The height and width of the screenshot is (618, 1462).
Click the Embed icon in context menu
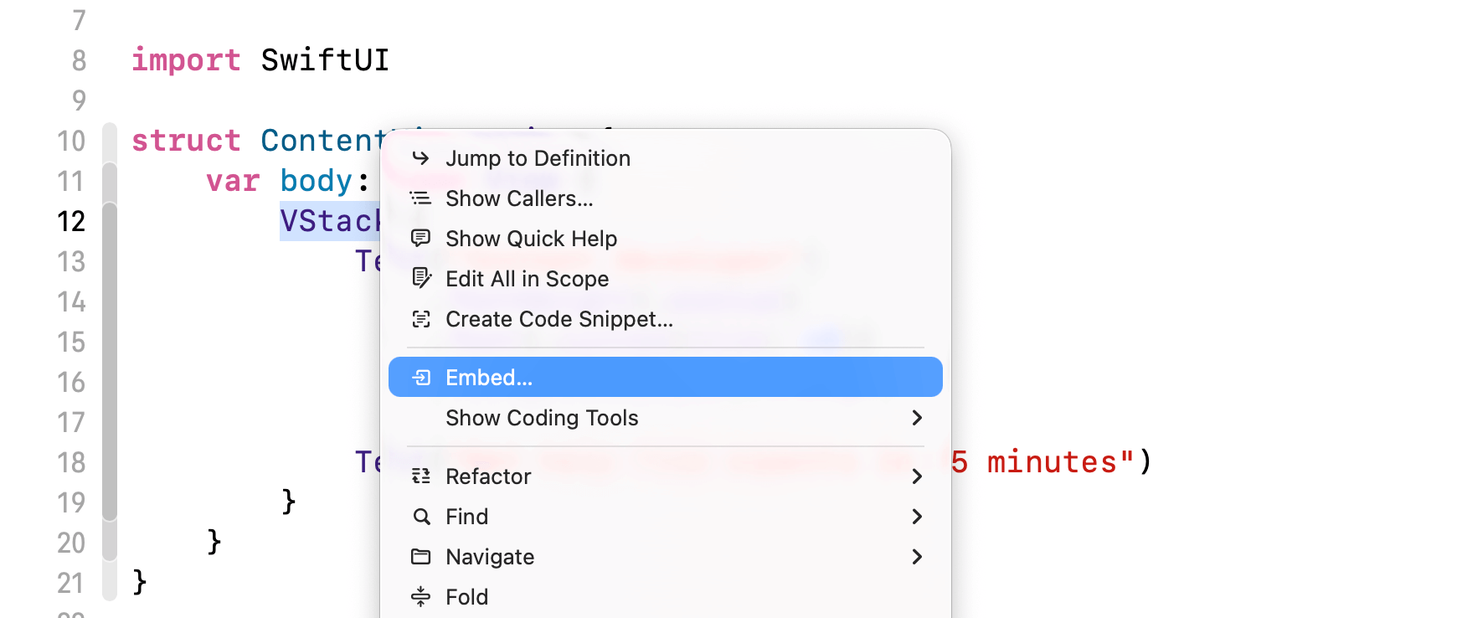tap(422, 378)
